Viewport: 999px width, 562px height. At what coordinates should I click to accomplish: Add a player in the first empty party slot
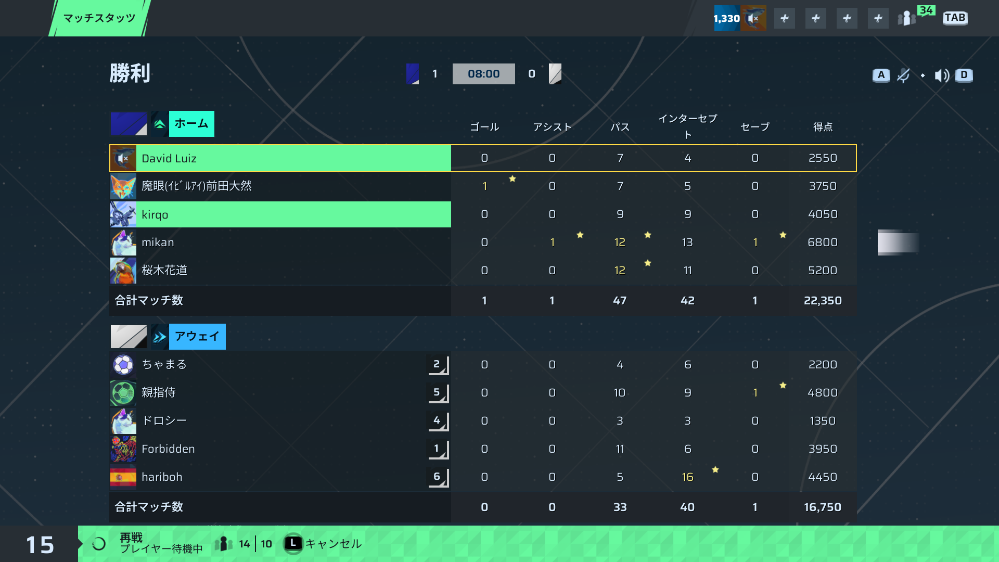pyautogui.click(x=784, y=18)
